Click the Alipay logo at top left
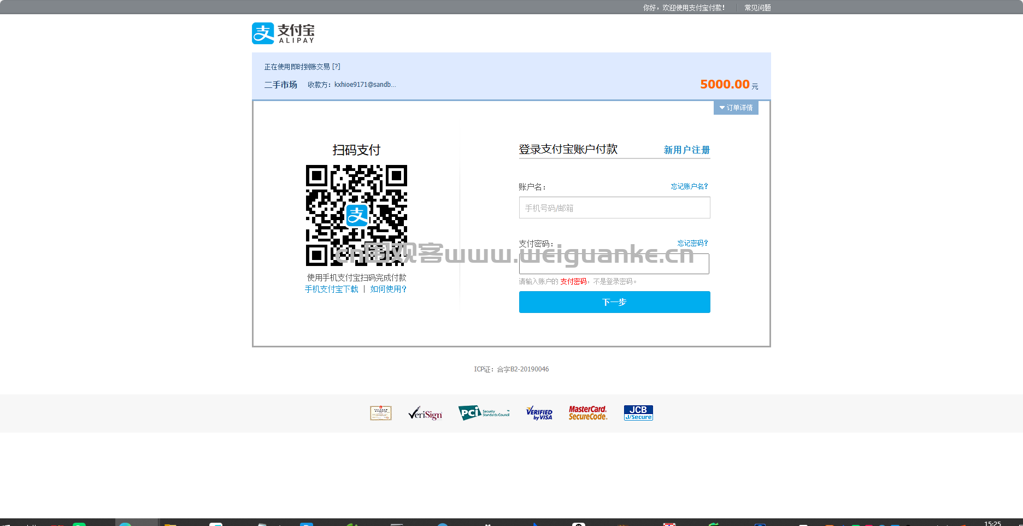 (x=283, y=33)
